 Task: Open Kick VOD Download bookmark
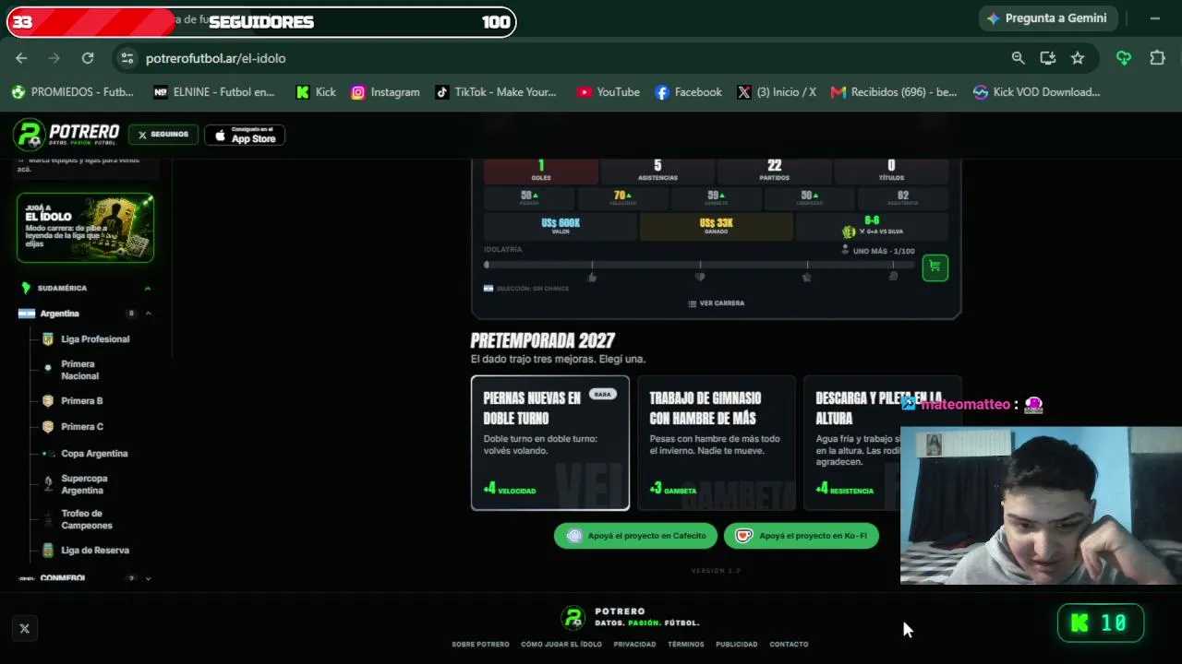point(1037,92)
